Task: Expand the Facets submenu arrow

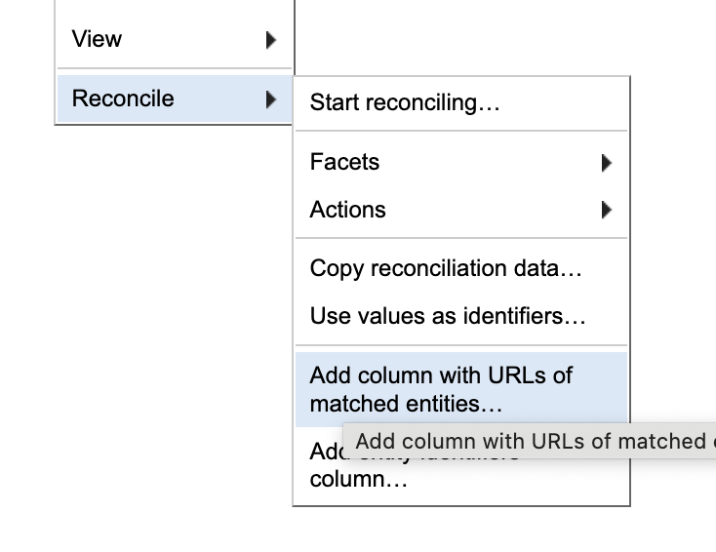Action: tap(607, 163)
